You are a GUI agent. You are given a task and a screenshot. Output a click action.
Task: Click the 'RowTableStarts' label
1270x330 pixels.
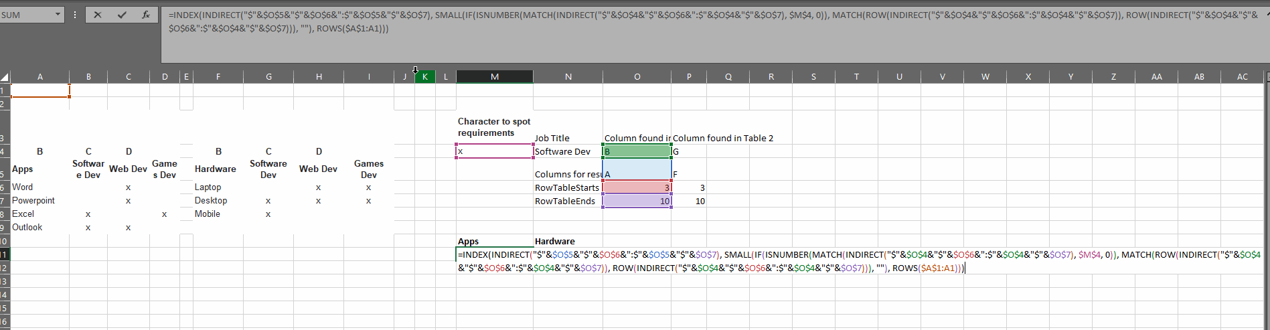click(567, 187)
